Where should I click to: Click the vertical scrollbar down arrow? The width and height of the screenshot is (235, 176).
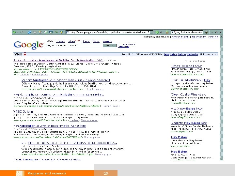point(222,159)
